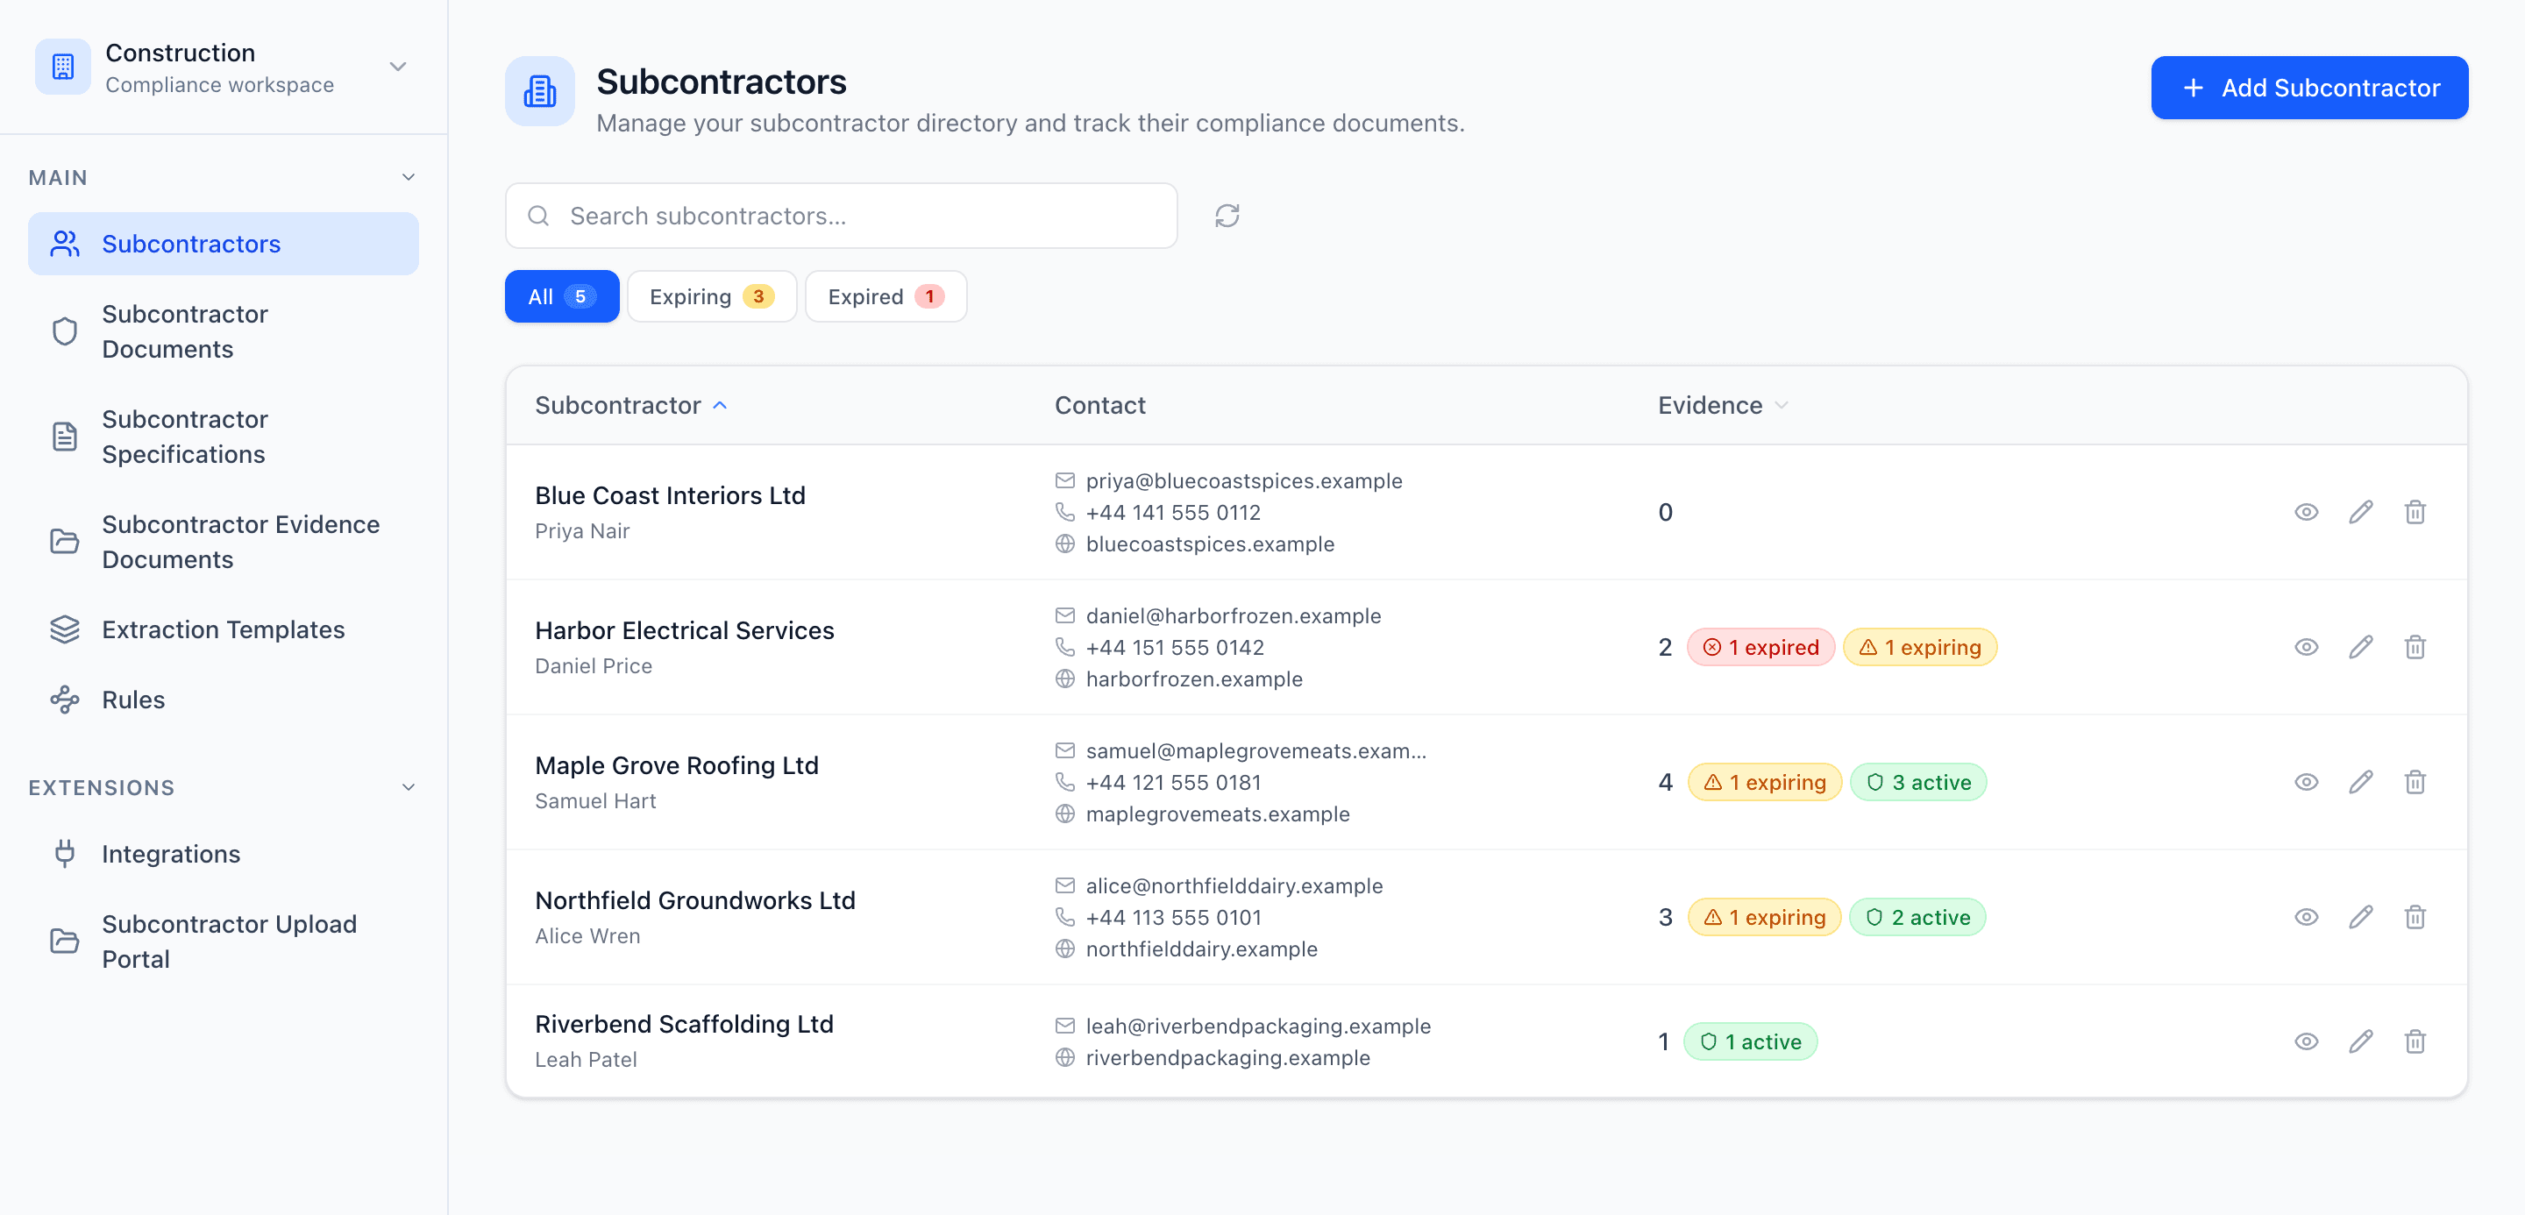This screenshot has width=2525, height=1215.
Task: View Harbor Electrical Services eye icon
Action: 2307,648
